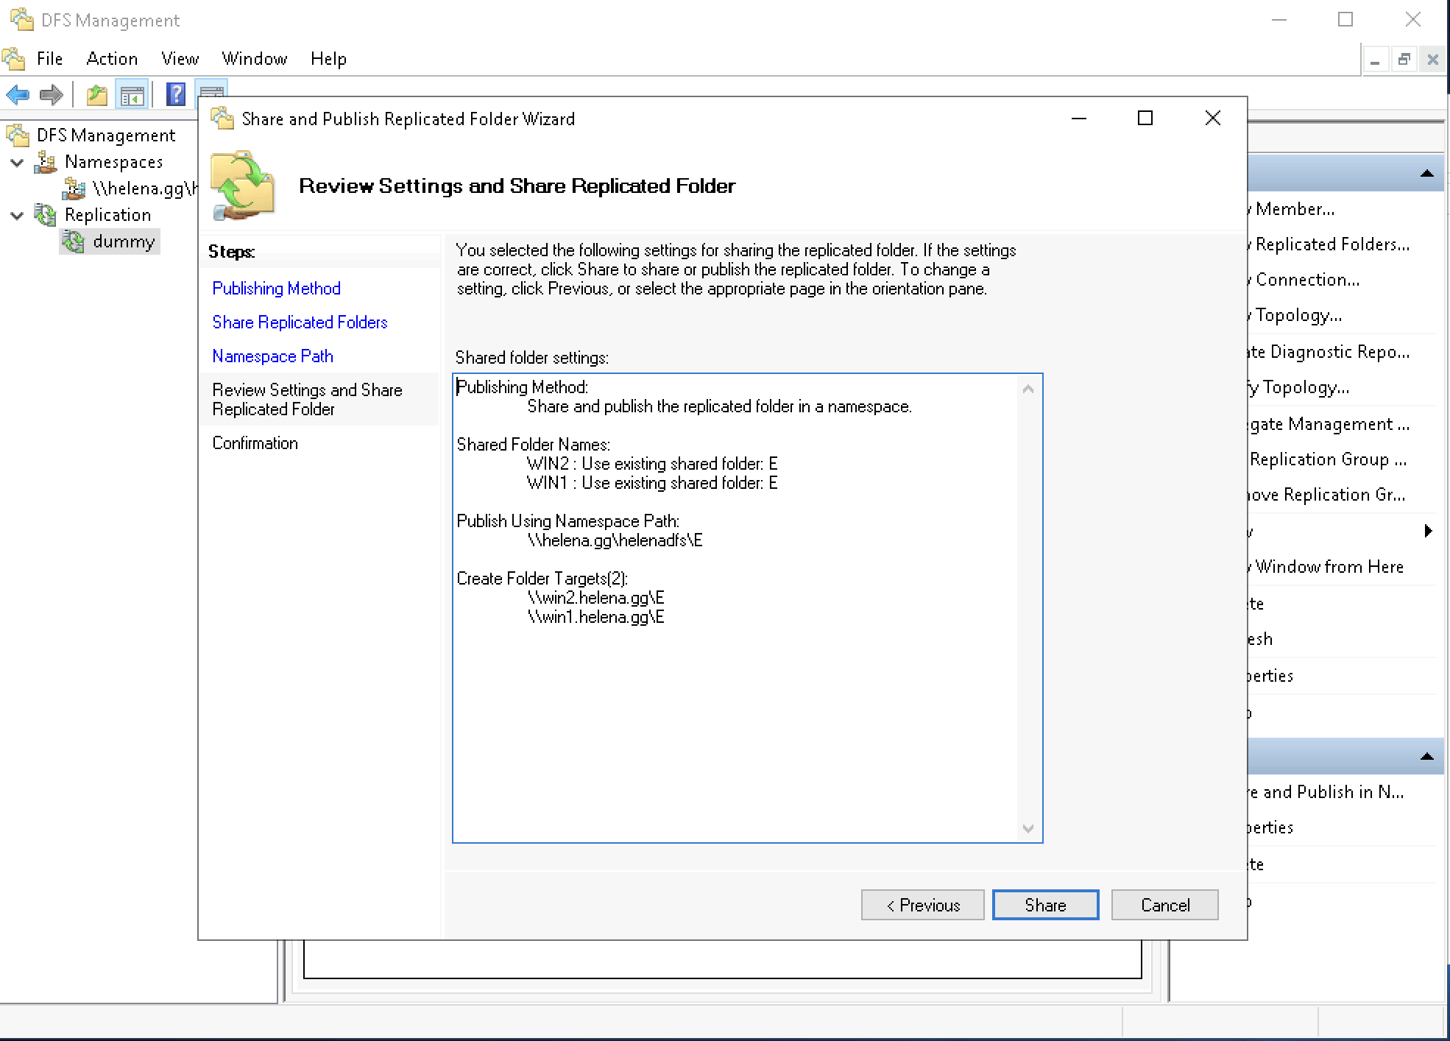
Task: Click the DFS Management root node icon
Action: (18, 135)
